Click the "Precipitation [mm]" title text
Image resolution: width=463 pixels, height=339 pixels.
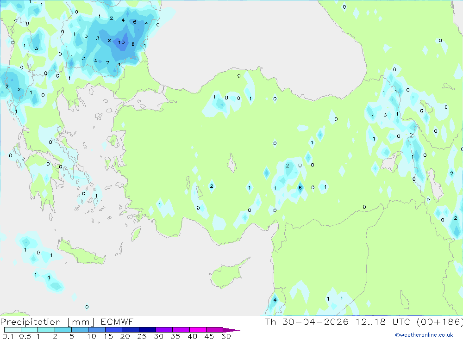point(48,322)
